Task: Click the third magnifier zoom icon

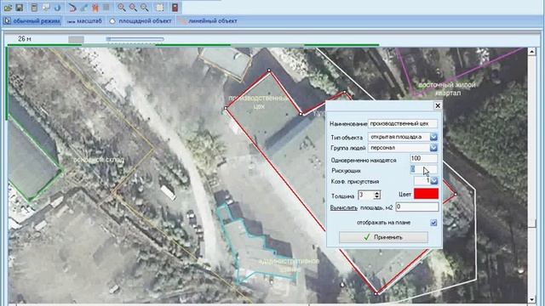Action: tap(144, 8)
